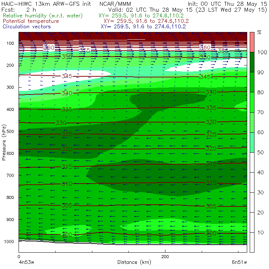Click the 'Distance (km)' axis title
The height and width of the screenshot is (269, 269).
coord(134,262)
